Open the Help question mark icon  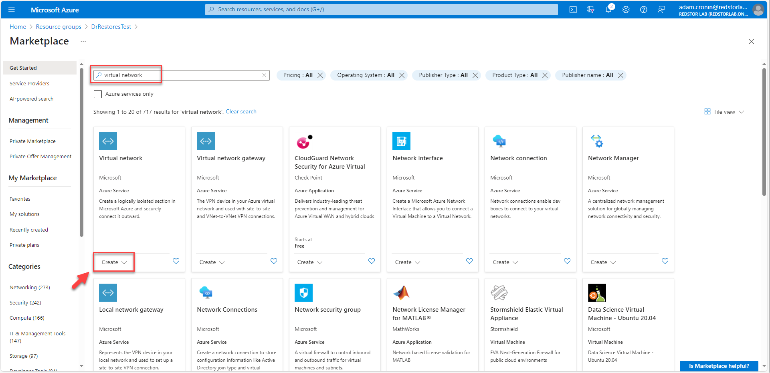tap(644, 10)
